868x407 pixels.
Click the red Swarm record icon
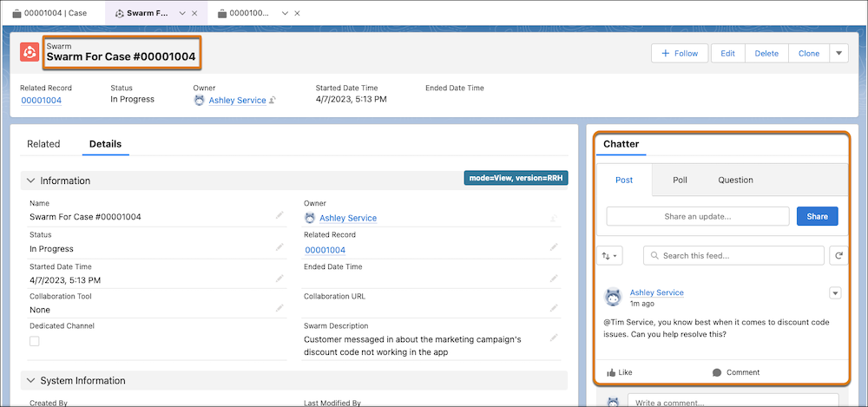click(x=30, y=53)
